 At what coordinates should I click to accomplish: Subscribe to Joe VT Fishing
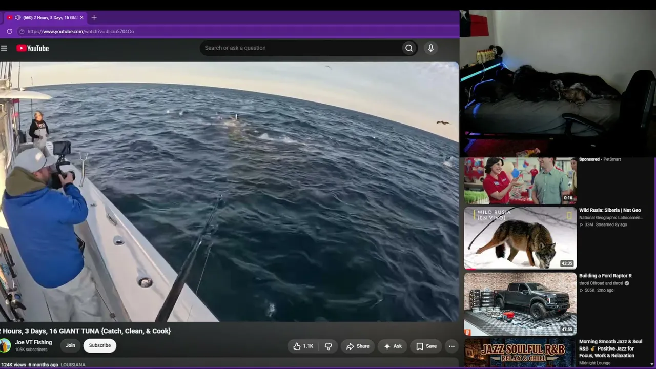[100, 345]
